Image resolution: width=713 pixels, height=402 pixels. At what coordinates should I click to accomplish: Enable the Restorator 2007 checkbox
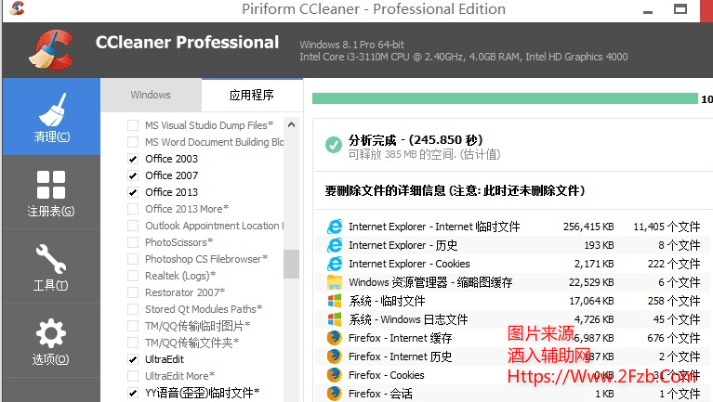click(x=133, y=292)
